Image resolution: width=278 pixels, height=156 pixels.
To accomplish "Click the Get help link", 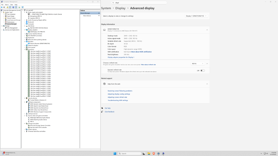I will (108, 108).
